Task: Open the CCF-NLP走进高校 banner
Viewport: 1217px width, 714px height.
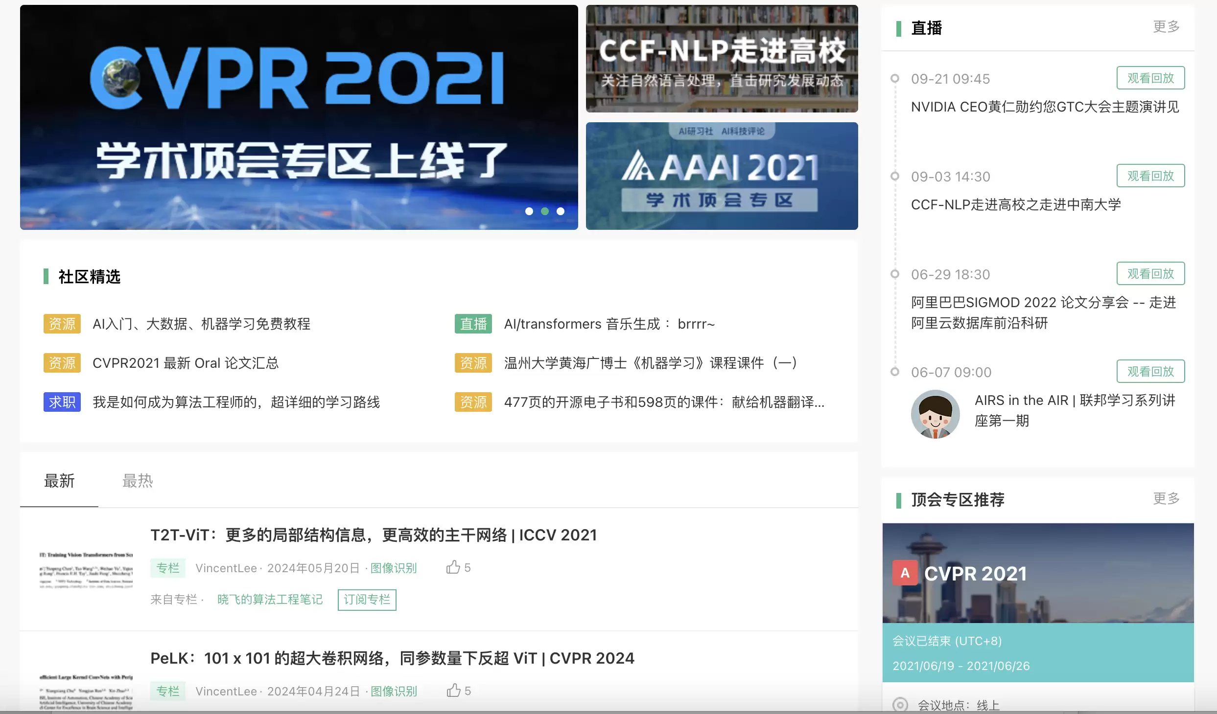Action: coord(722,59)
